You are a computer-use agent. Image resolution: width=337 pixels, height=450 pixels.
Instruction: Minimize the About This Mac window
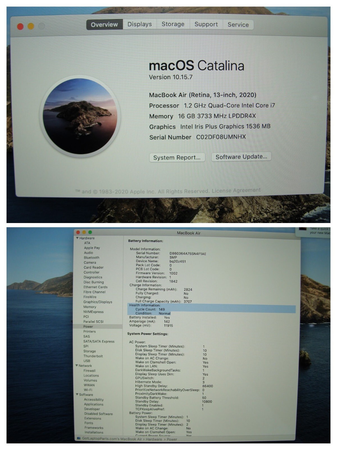click(x=31, y=26)
